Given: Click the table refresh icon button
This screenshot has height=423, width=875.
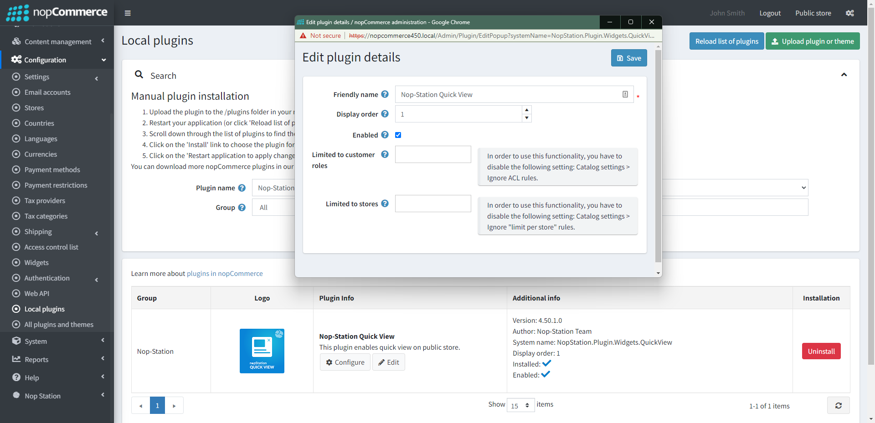Looking at the screenshot, I should pyautogui.click(x=838, y=405).
